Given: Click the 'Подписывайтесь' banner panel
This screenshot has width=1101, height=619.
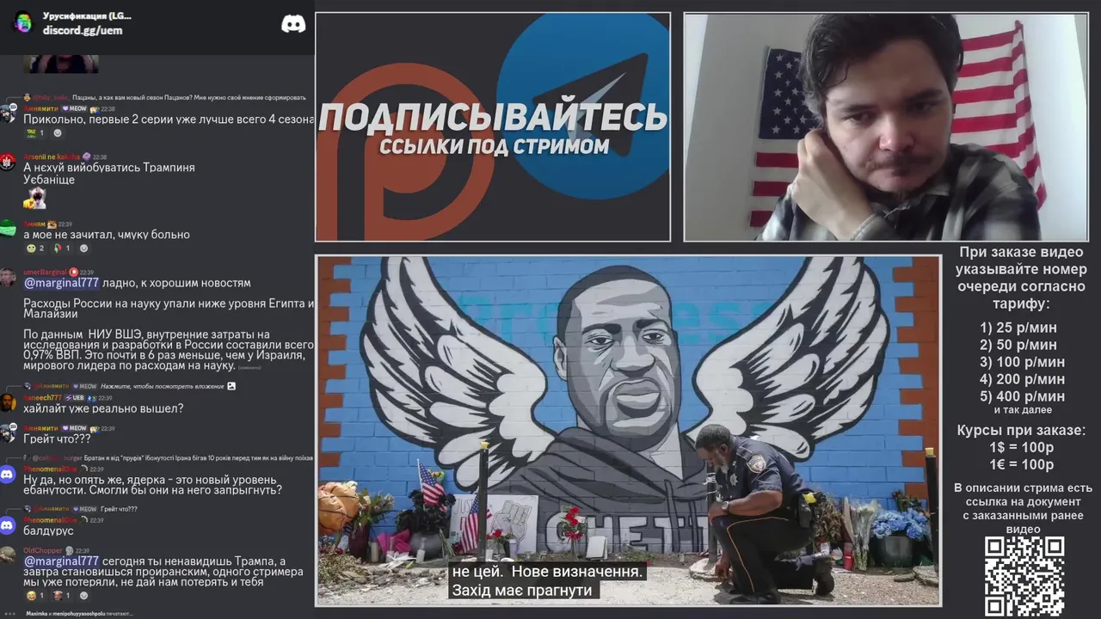Looking at the screenshot, I should pos(493,127).
